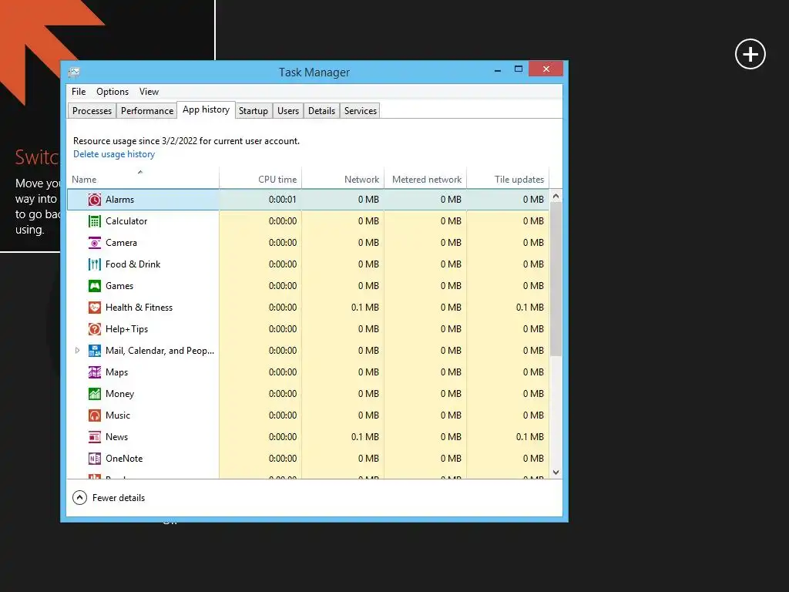
Task: Select the Health & Fitness row name
Action: (139, 308)
